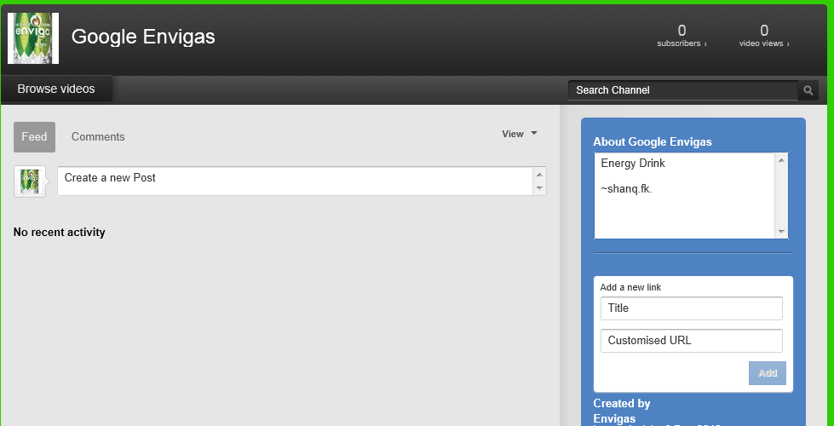Viewport: 834px width, 426px height.
Task: Click the Add link button
Action: tap(767, 373)
